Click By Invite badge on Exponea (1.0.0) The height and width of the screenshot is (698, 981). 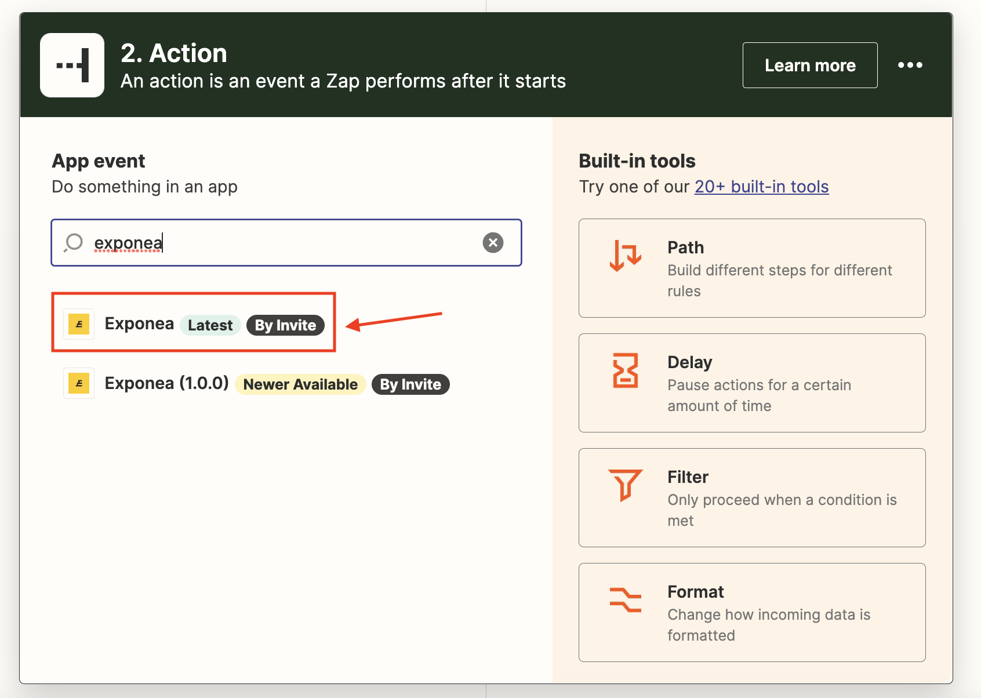point(410,384)
